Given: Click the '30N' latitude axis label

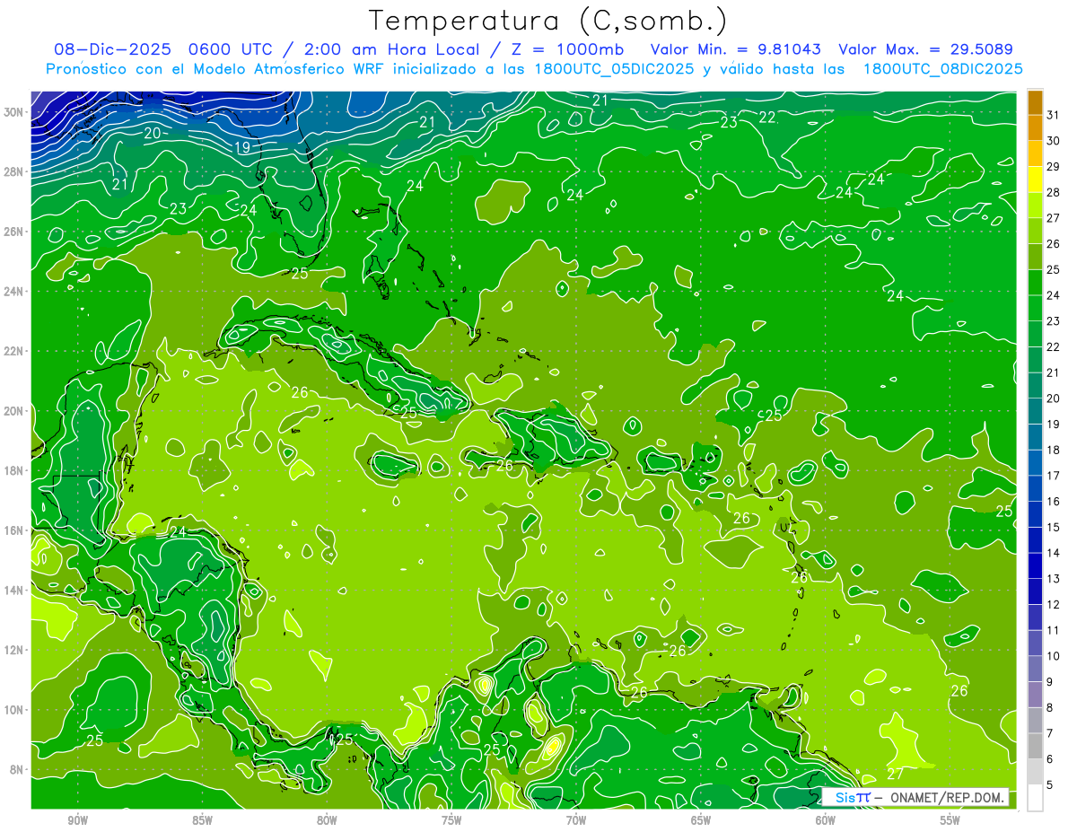Looking at the screenshot, I should click(13, 112).
